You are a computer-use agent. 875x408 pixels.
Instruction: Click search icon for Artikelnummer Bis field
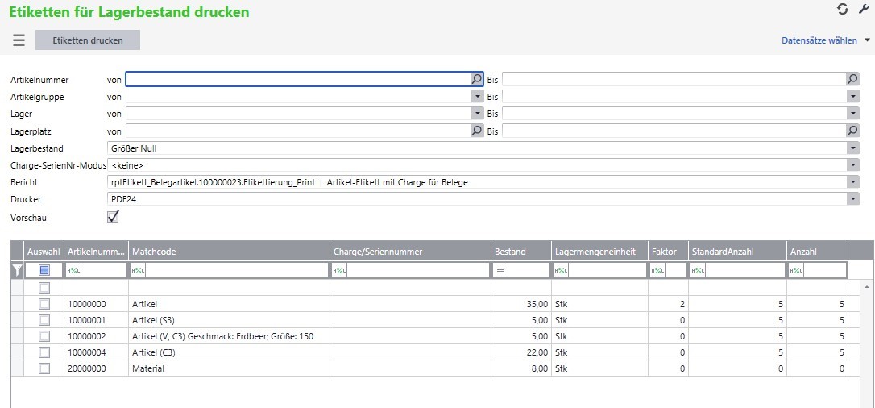(852, 79)
